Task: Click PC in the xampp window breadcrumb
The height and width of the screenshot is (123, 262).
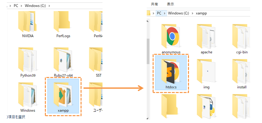Action: [159, 13]
